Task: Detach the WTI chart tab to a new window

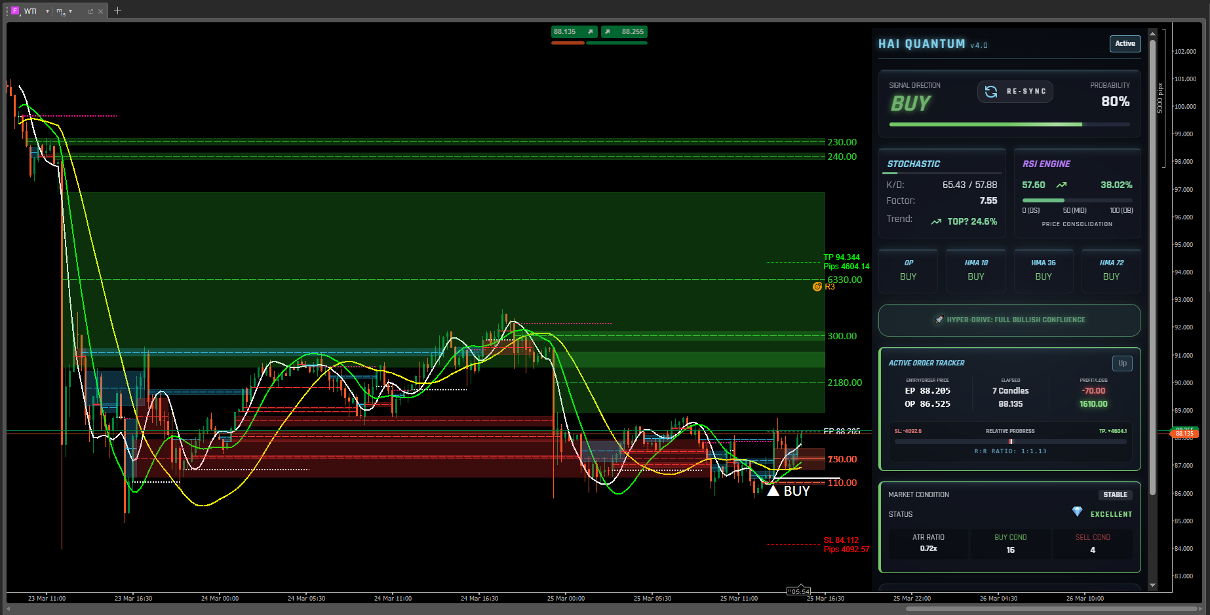Action: coord(90,11)
